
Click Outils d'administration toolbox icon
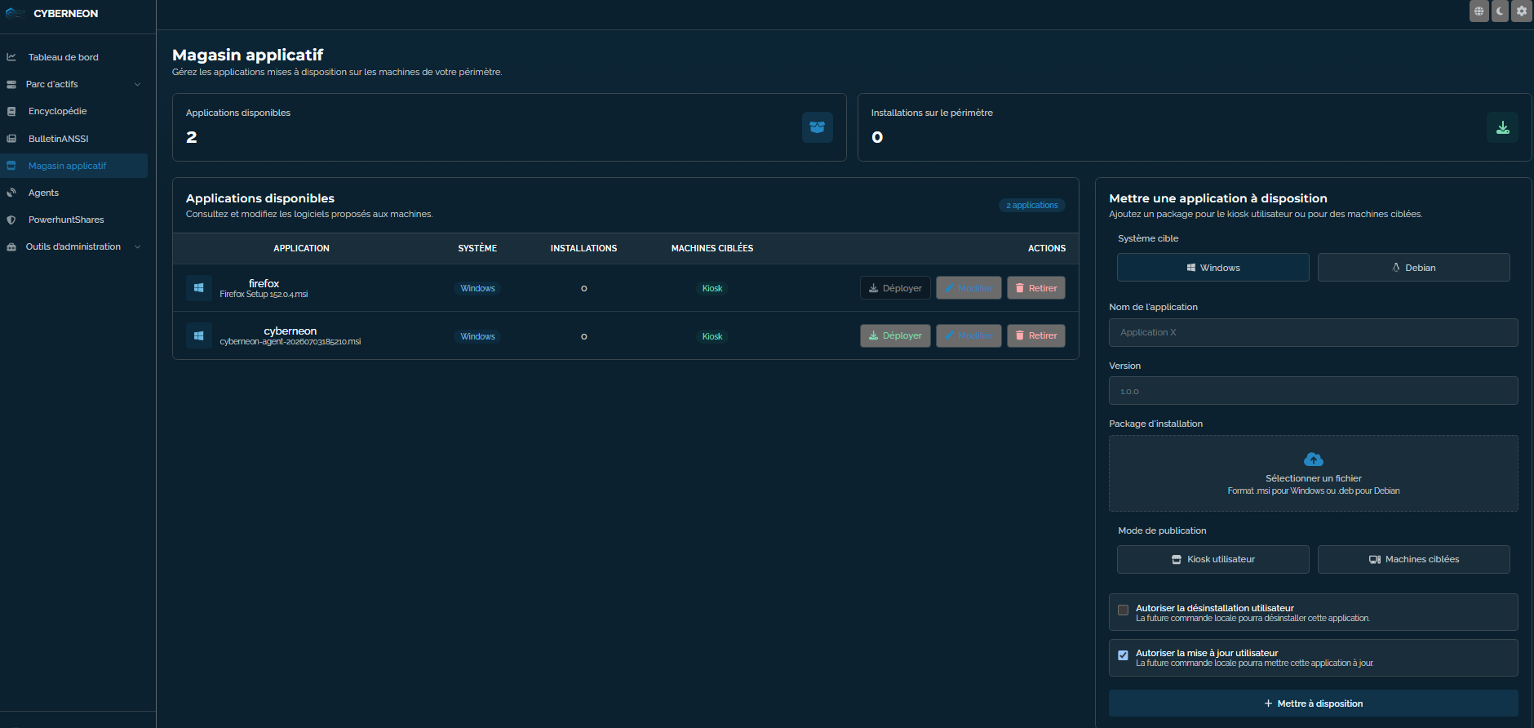11,246
